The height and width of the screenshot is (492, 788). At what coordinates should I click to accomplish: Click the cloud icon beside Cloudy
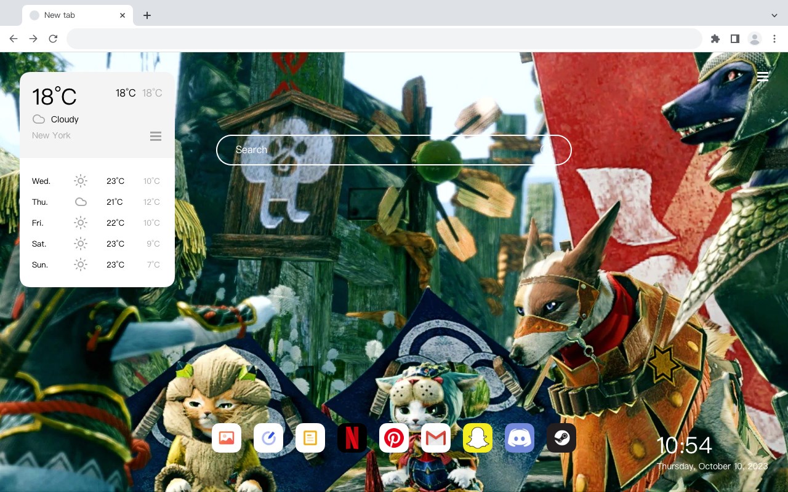[x=39, y=119]
